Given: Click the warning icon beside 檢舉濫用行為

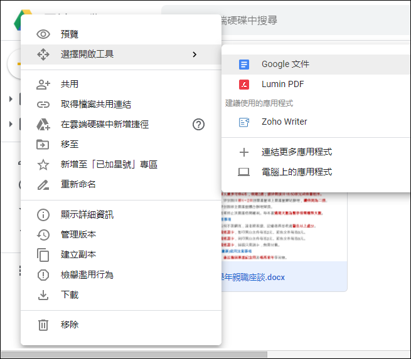Looking at the screenshot, I should point(43,275).
